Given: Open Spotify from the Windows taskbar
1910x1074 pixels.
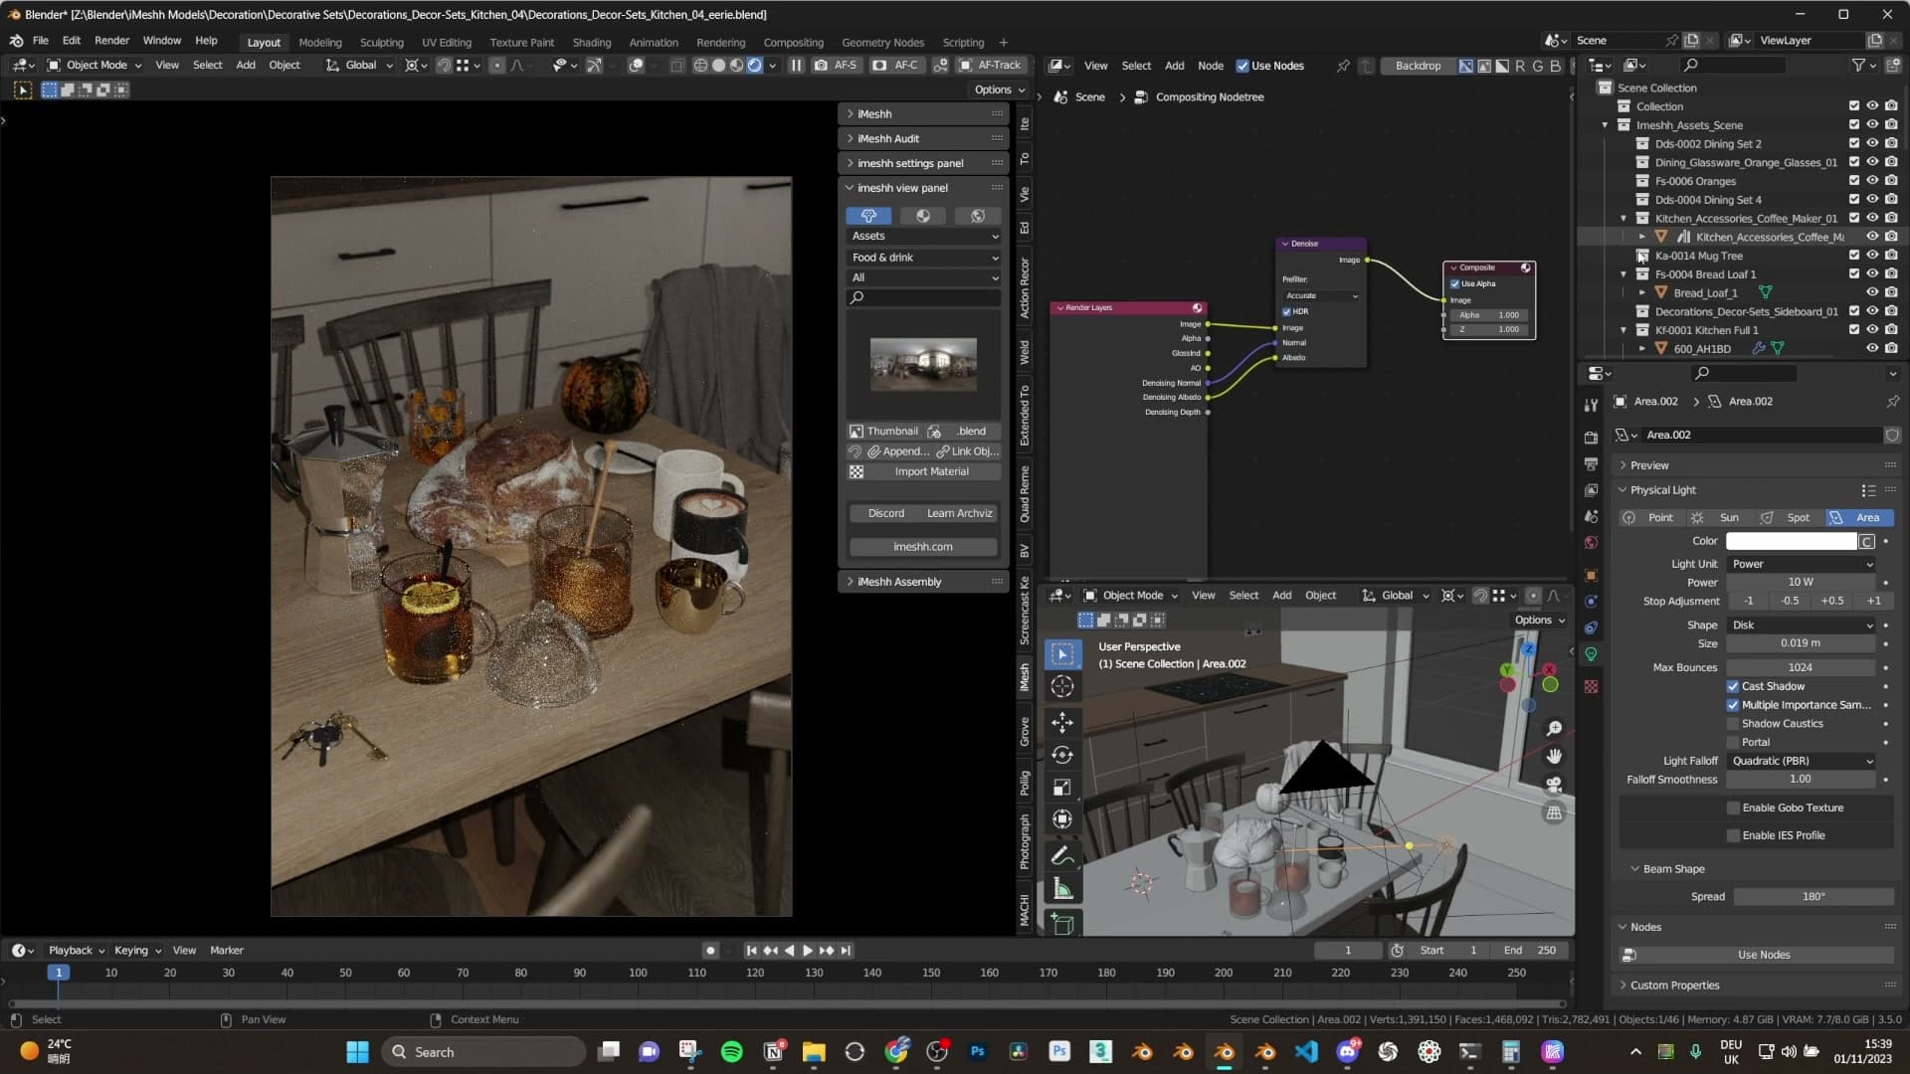Looking at the screenshot, I should point(731,1052).
